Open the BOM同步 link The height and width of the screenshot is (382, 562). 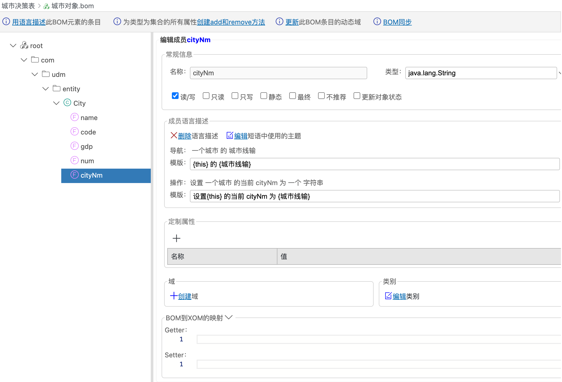click(x=397, y=22)
